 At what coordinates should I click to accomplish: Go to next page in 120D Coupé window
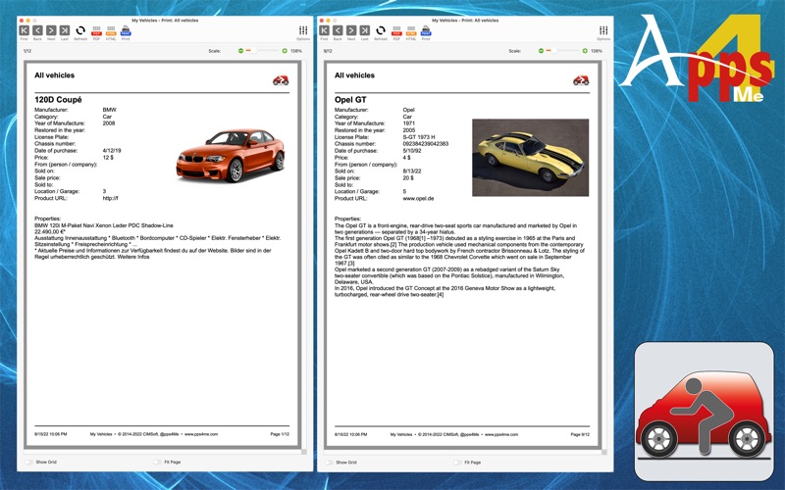pyautogui.click(x=51, y=31)
